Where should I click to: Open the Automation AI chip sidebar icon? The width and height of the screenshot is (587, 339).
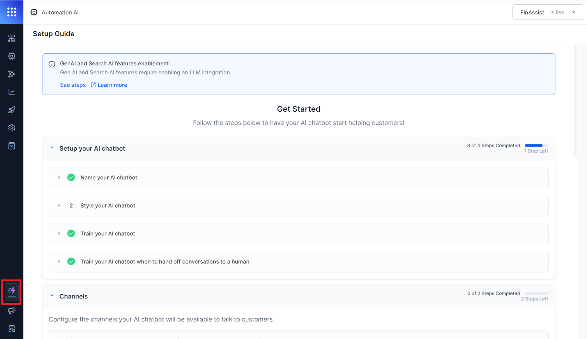(x=12, y=56)
